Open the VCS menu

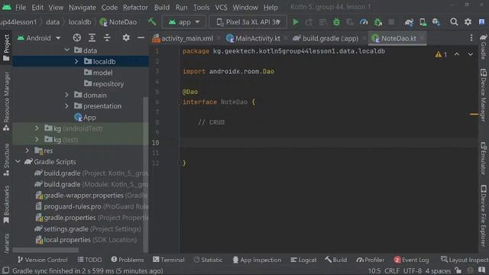tap(221, 7)
